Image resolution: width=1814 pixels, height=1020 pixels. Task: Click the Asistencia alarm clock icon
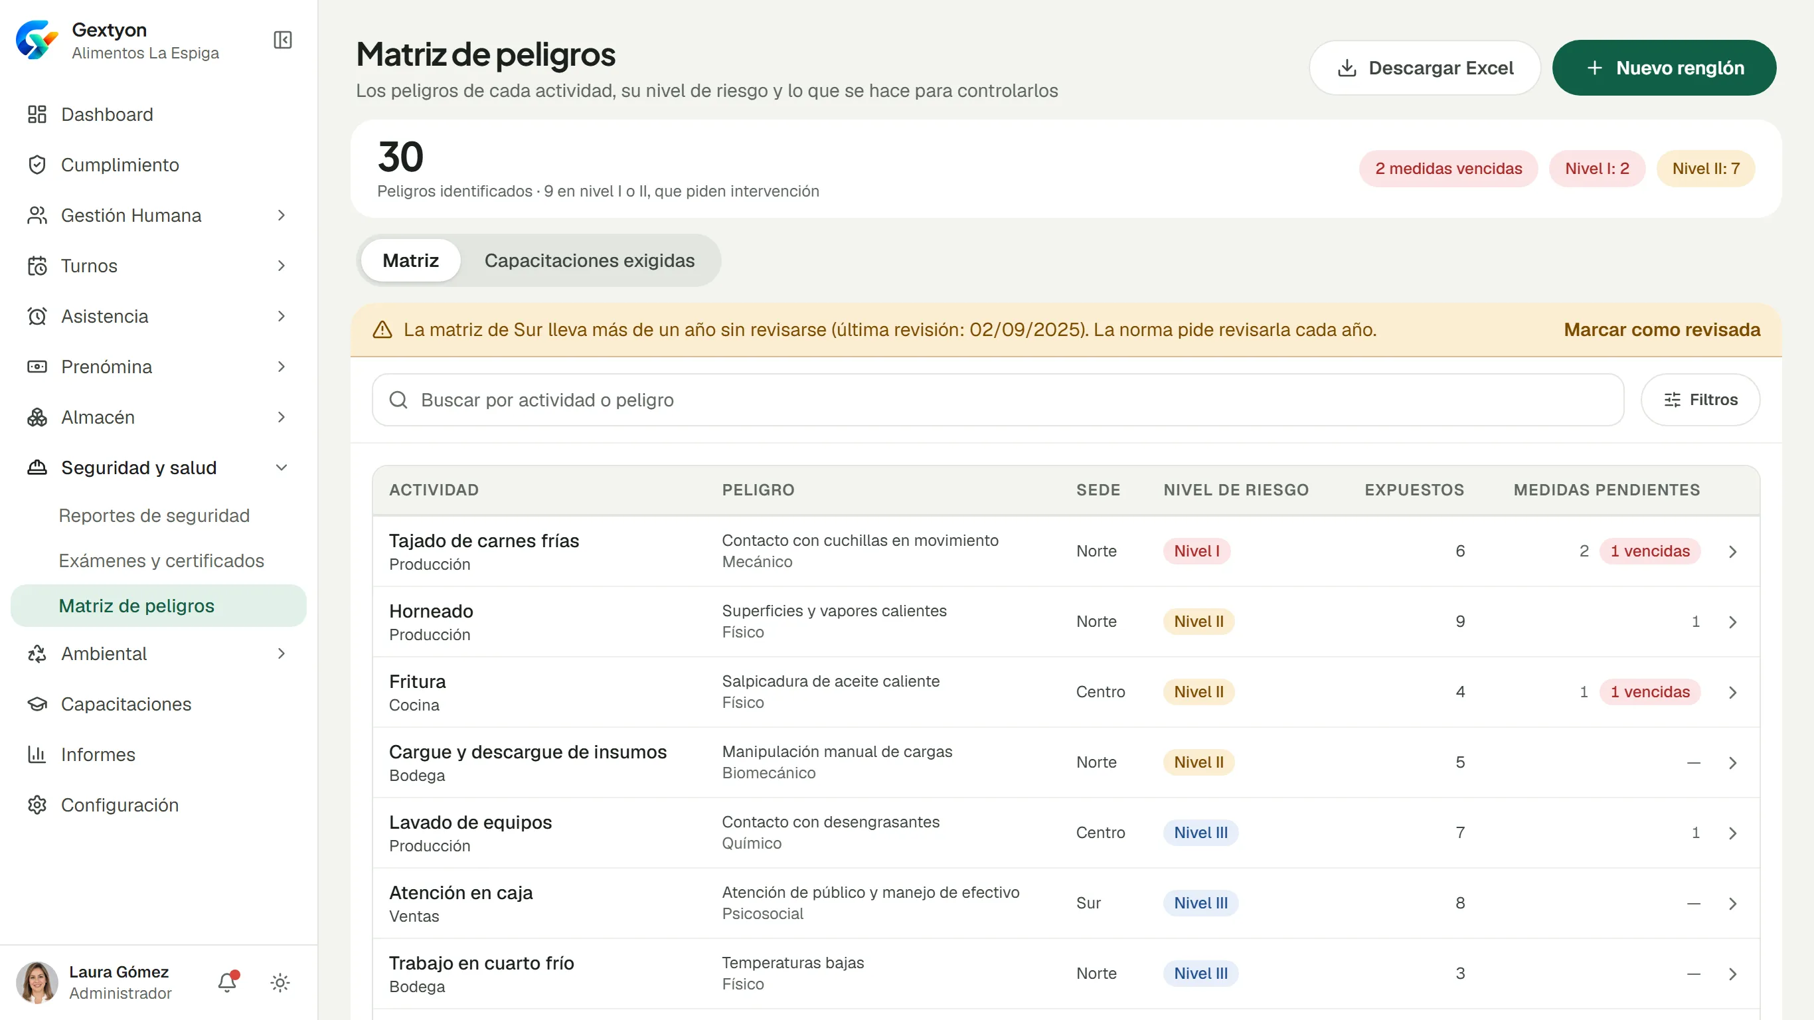pyautogui.click(x=37, y=316)
